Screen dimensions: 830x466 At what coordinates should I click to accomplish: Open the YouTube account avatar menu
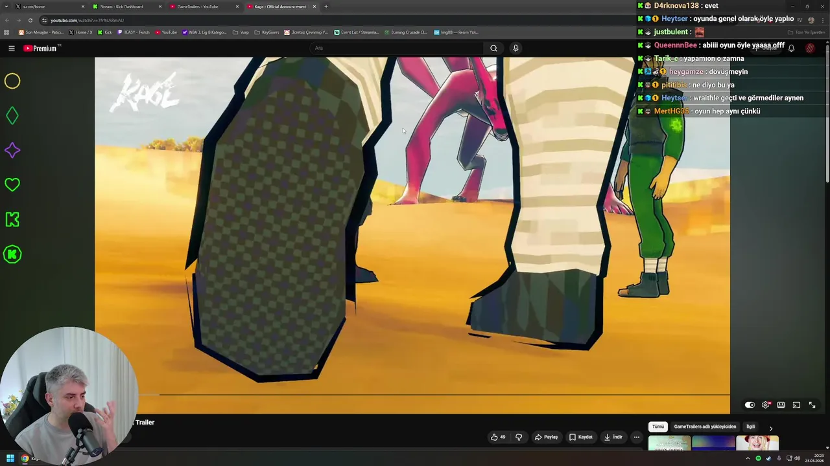[810, 48]
